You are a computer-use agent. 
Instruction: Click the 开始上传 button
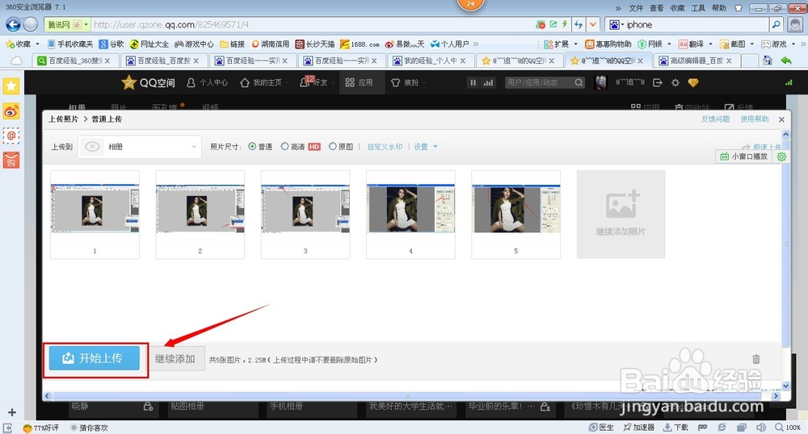[x=95, y=358]
